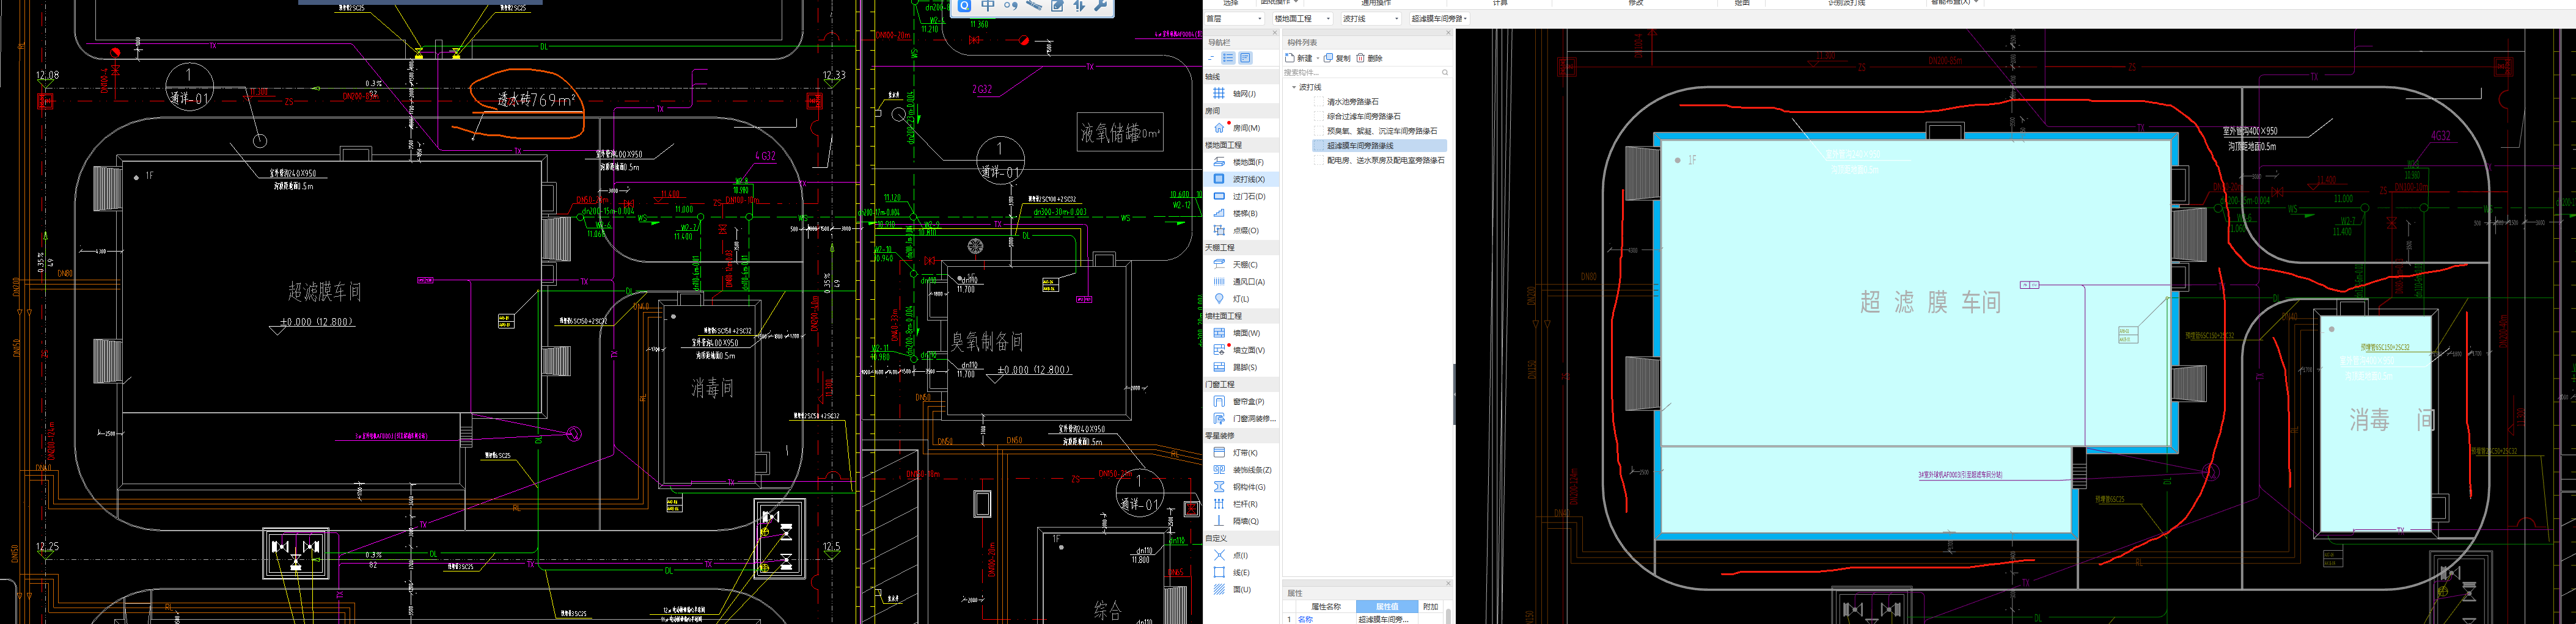Screen dimensions: 2576x624
Task: Open dropdown arrow next to 新建
Action: 1317,59
